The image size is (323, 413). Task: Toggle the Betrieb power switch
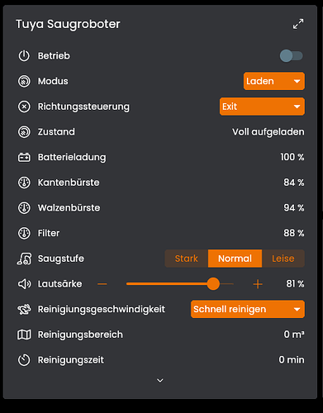tap(292, 56)
